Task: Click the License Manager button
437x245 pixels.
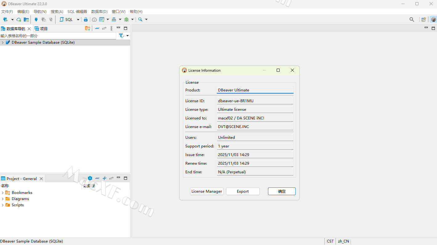Action: 207,191
